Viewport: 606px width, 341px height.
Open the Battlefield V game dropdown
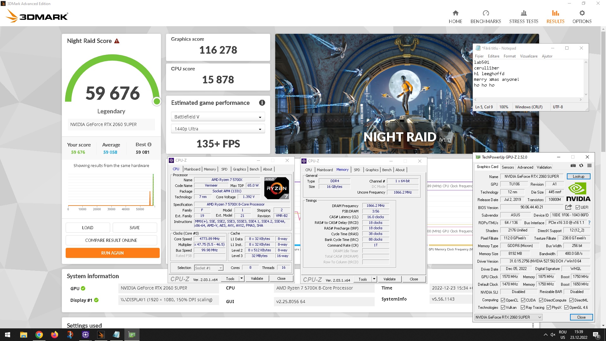click(x=218, y=117)
